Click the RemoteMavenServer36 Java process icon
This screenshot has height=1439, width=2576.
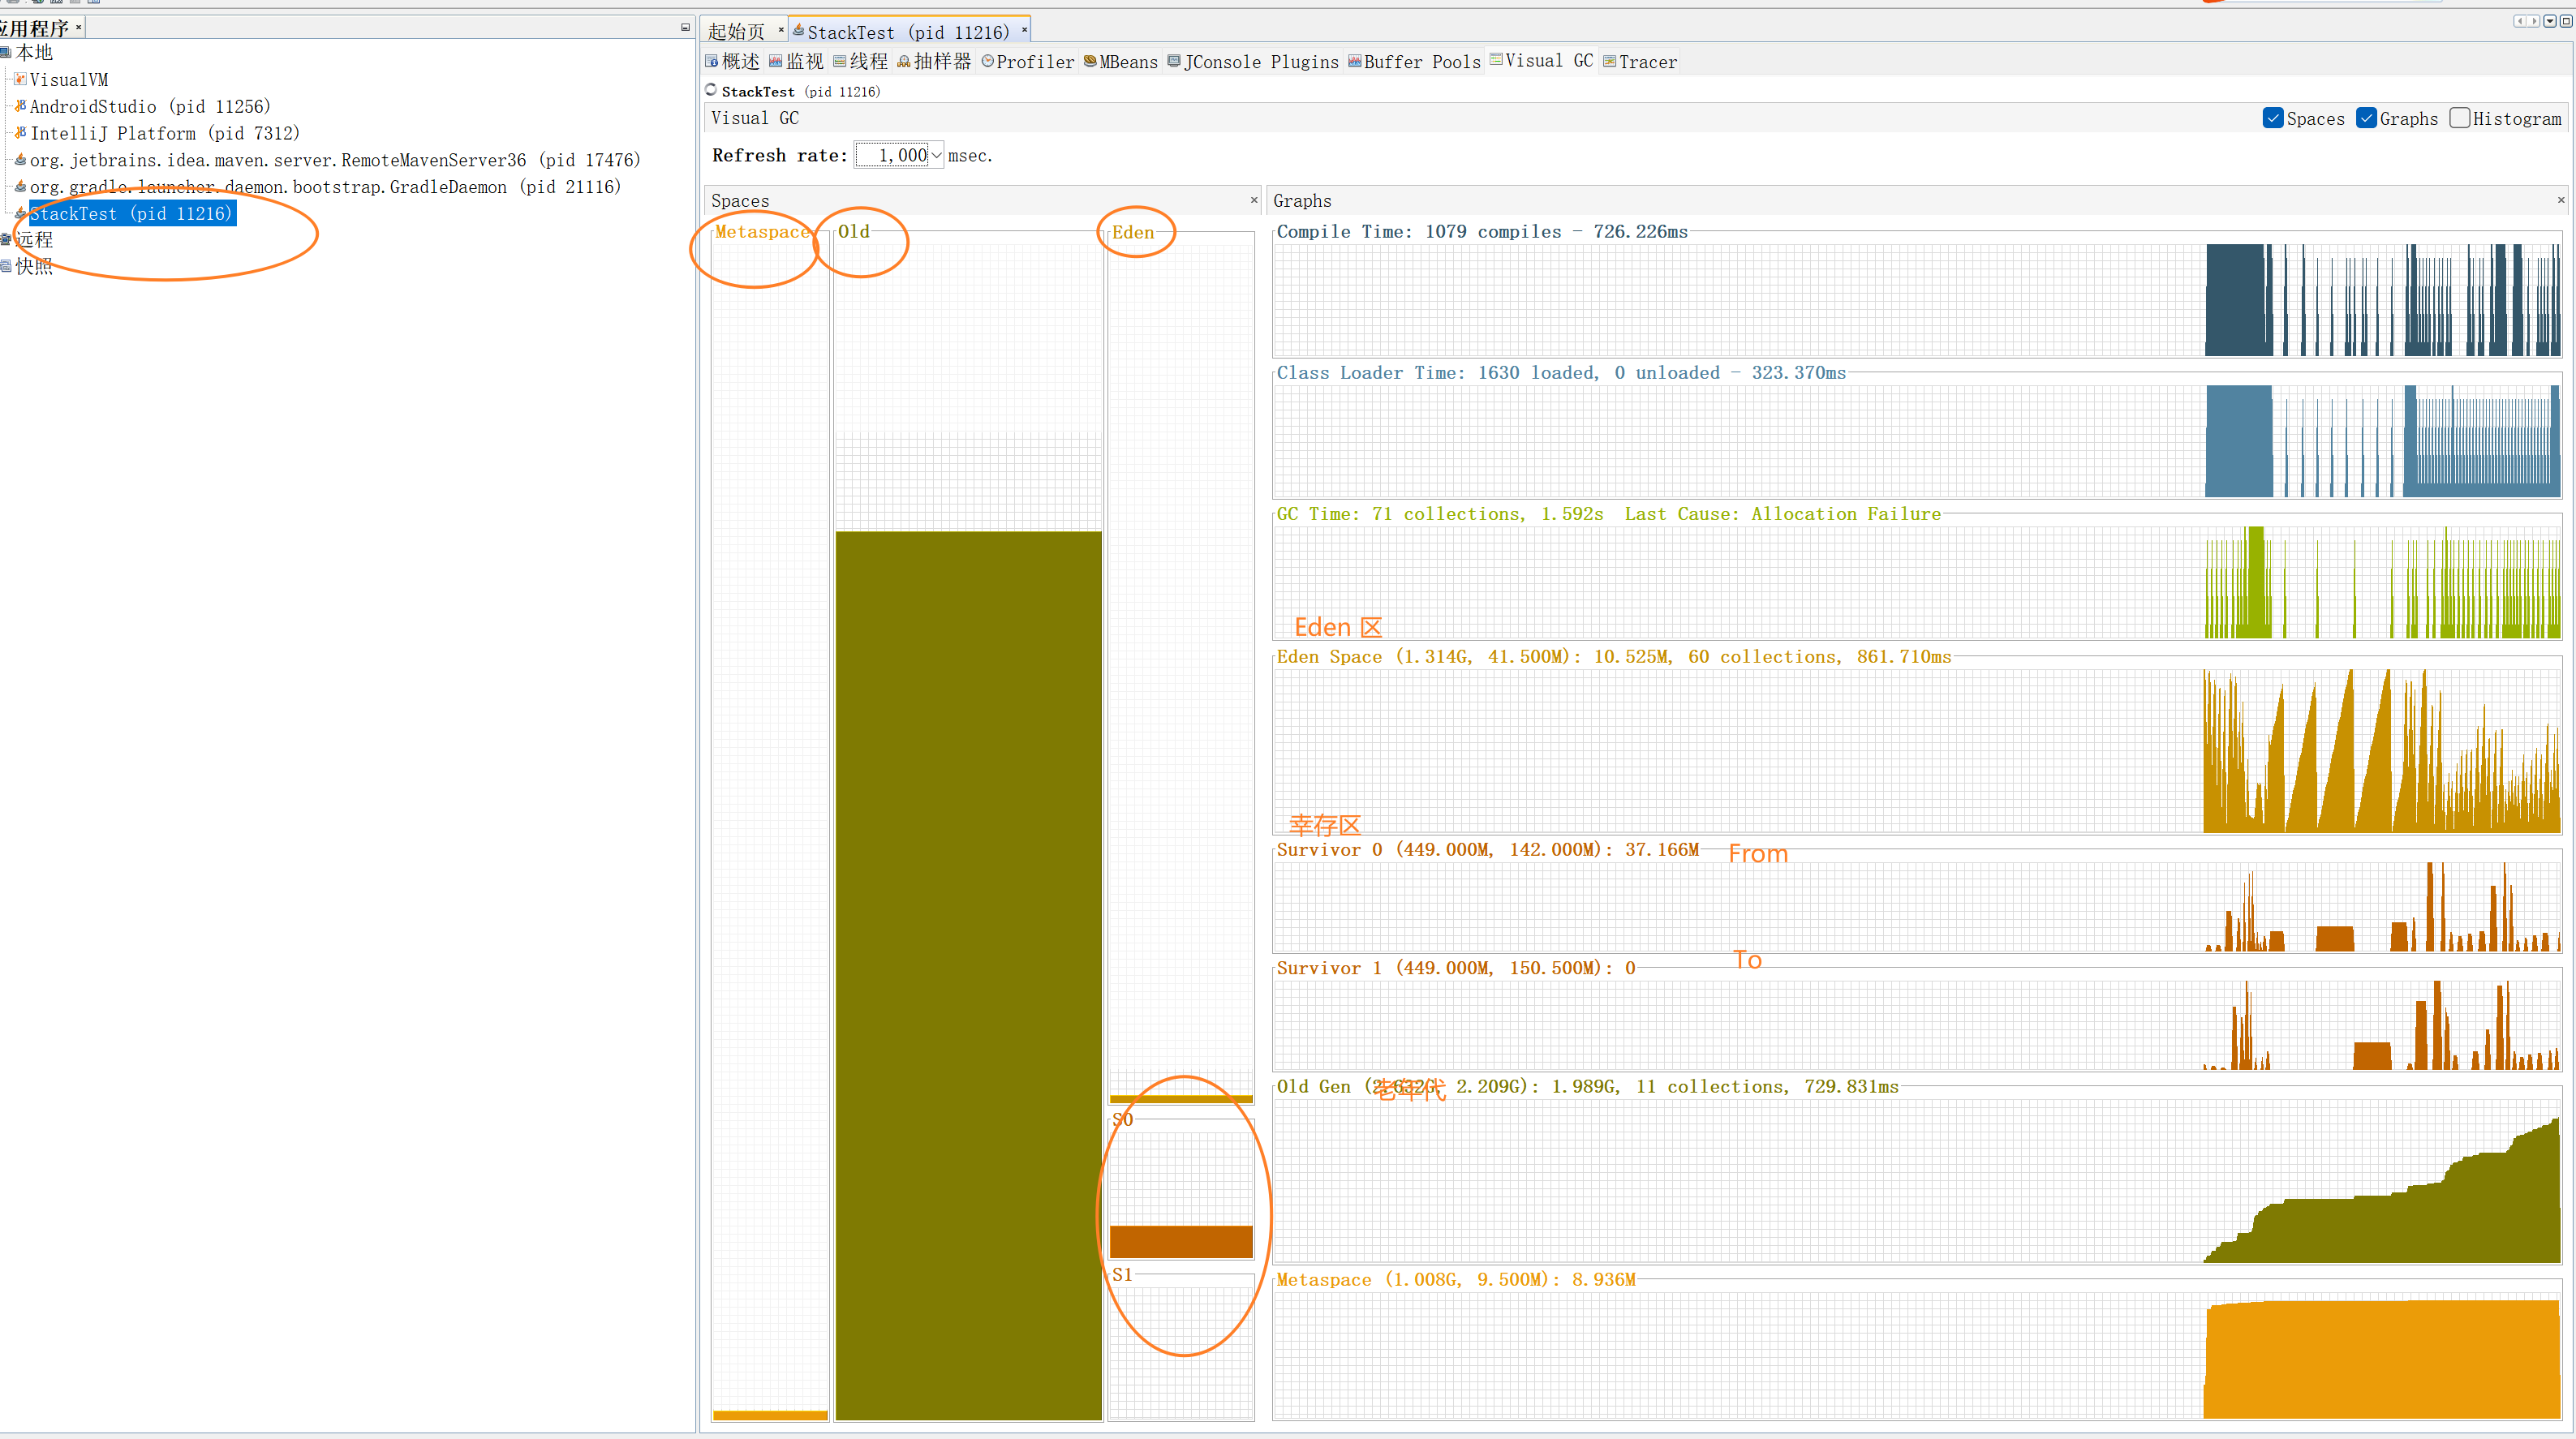click(x=20, y=159)
